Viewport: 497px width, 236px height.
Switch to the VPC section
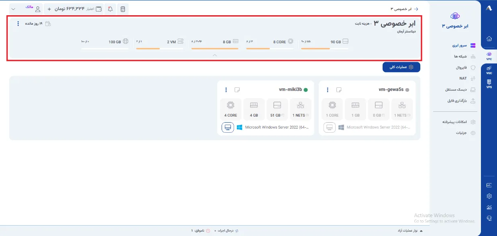[x=489, y=56]
